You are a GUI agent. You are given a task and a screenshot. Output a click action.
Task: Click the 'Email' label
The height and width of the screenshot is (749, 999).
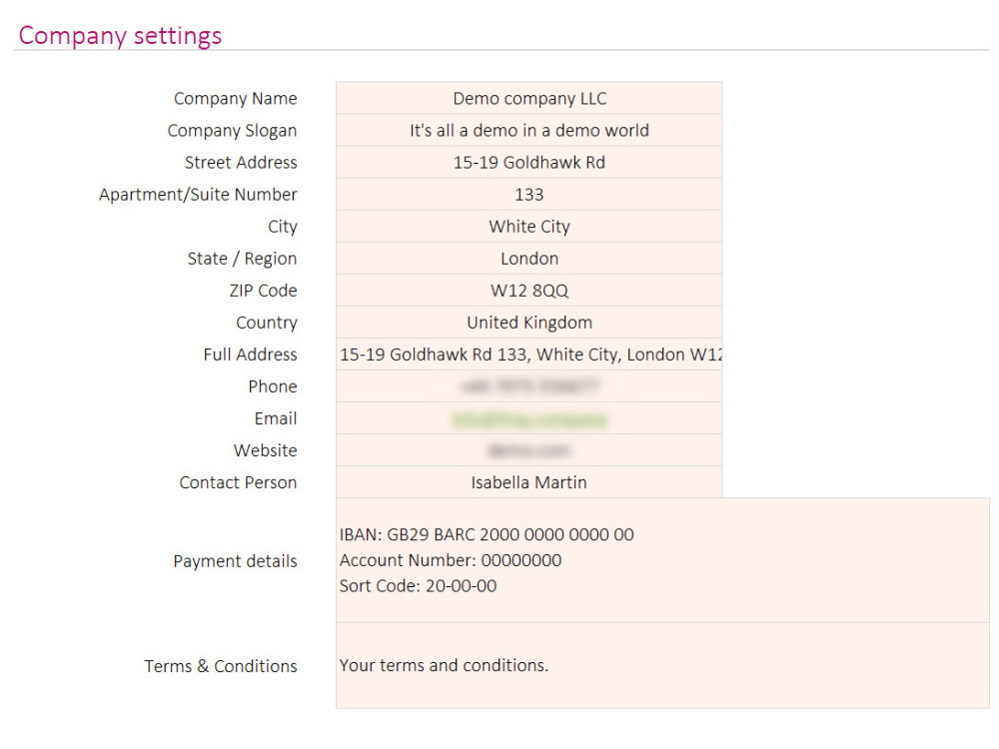(x=276, y=418)
